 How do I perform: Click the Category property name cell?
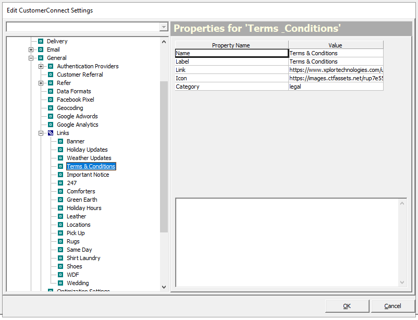coord(231,87)
